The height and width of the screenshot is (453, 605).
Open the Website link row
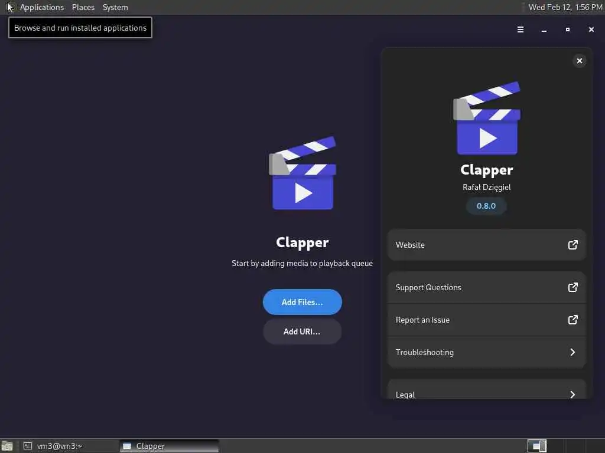487,245
